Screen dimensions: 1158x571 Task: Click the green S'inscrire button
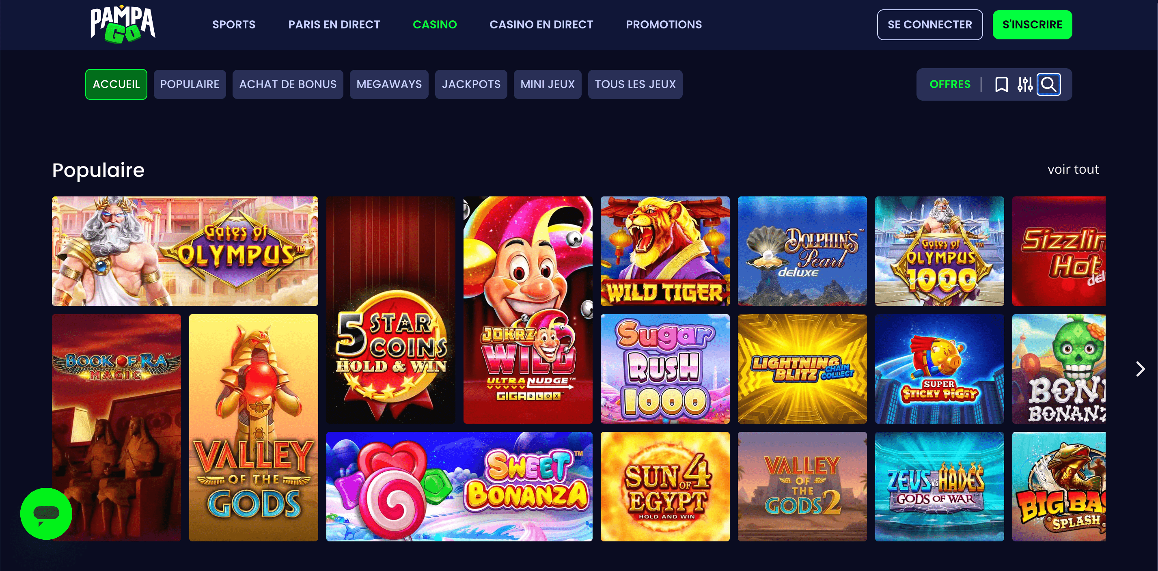click(1032, 25)
